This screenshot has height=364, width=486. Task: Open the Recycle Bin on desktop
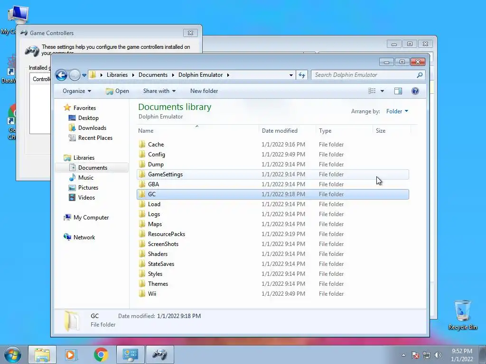tap(462, 315)
